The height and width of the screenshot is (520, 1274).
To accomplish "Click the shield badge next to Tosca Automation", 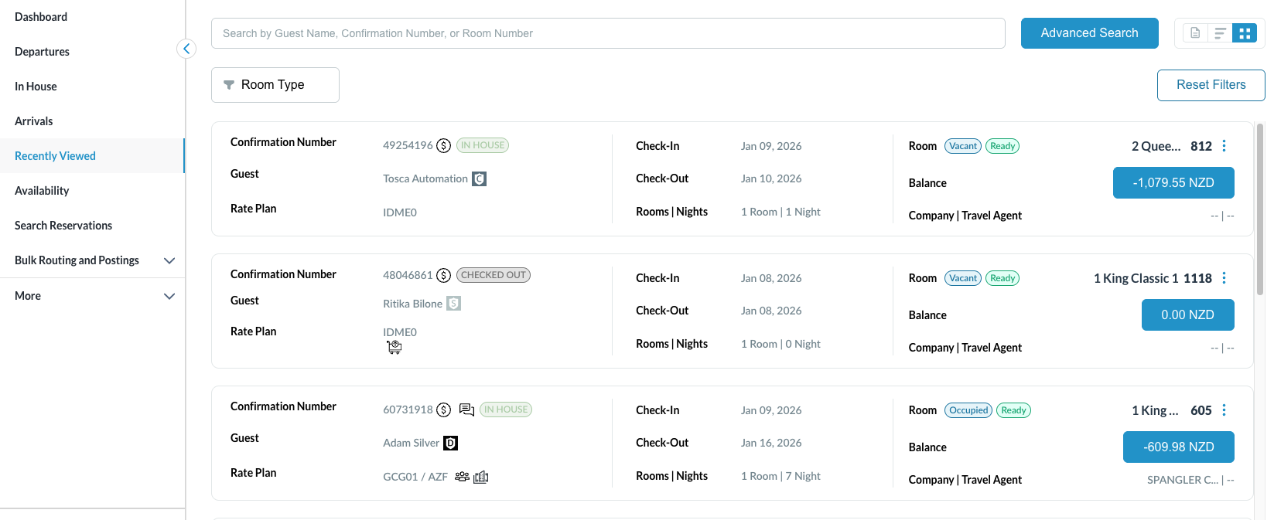I will point(480,179).
